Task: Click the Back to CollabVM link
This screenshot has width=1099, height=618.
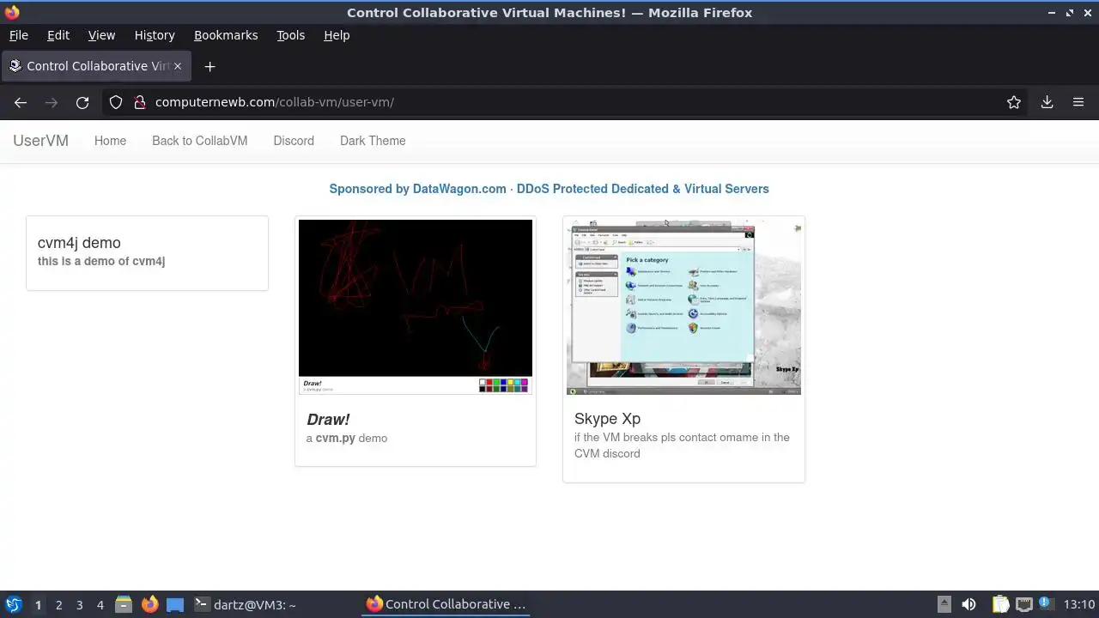Action: (x=199, y=141)
